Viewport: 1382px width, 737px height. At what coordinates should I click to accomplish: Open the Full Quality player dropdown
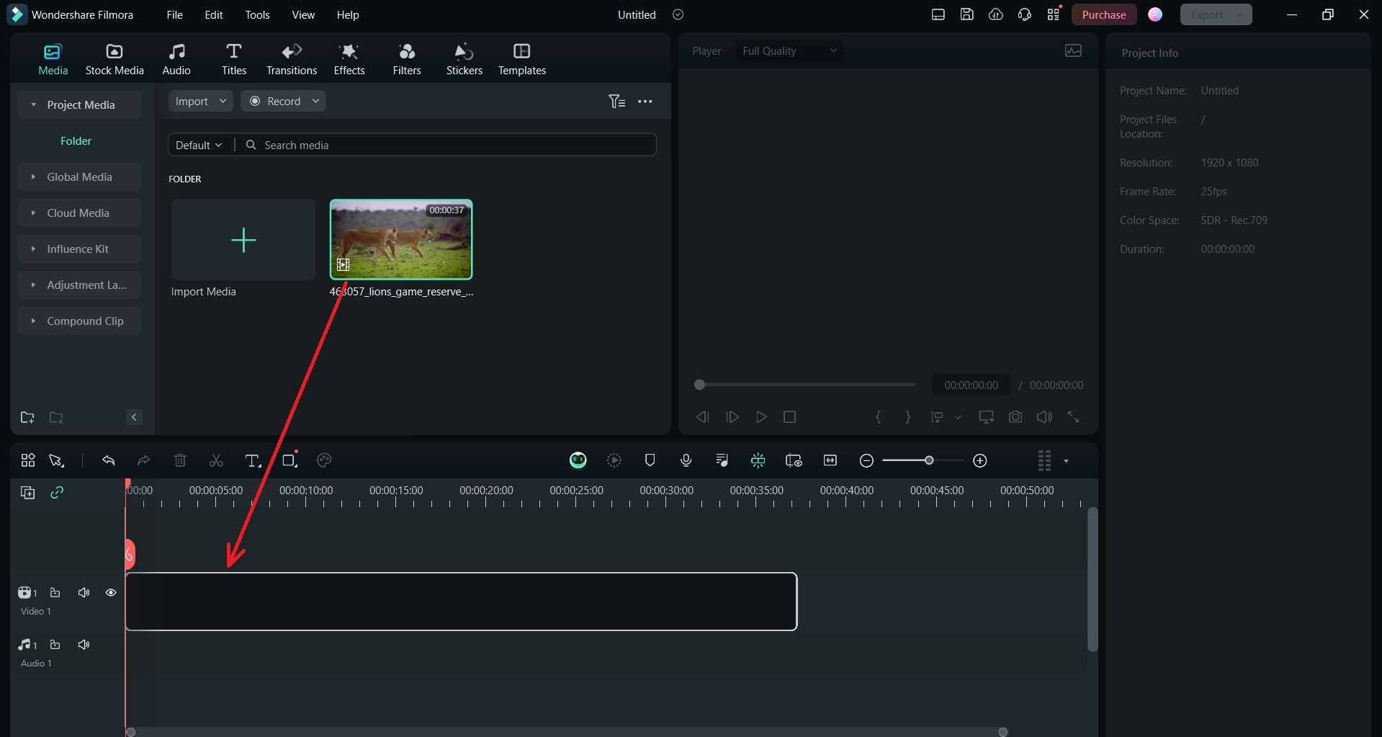pyautogui.click(x=789, y=50)
